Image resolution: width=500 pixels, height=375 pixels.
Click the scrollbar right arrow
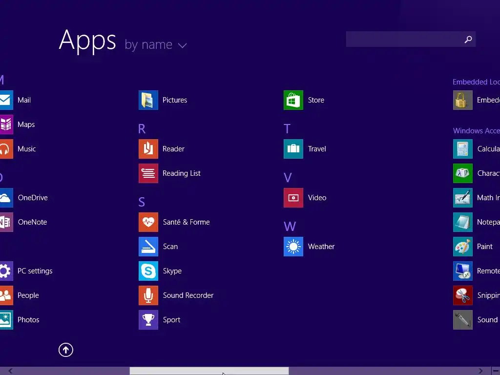(x=480, y=371)
